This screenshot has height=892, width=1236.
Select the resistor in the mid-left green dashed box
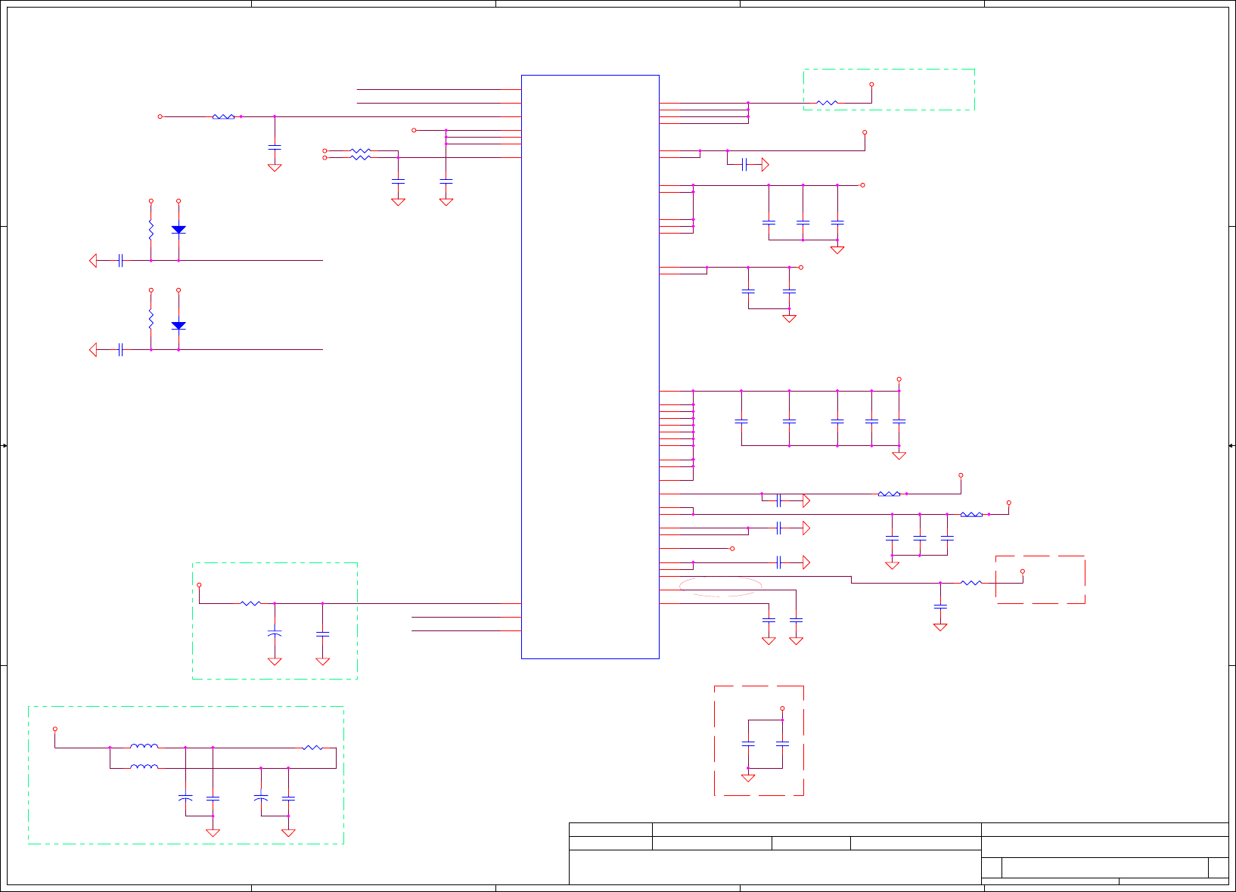pyautogui.click(x=250, y=603)
